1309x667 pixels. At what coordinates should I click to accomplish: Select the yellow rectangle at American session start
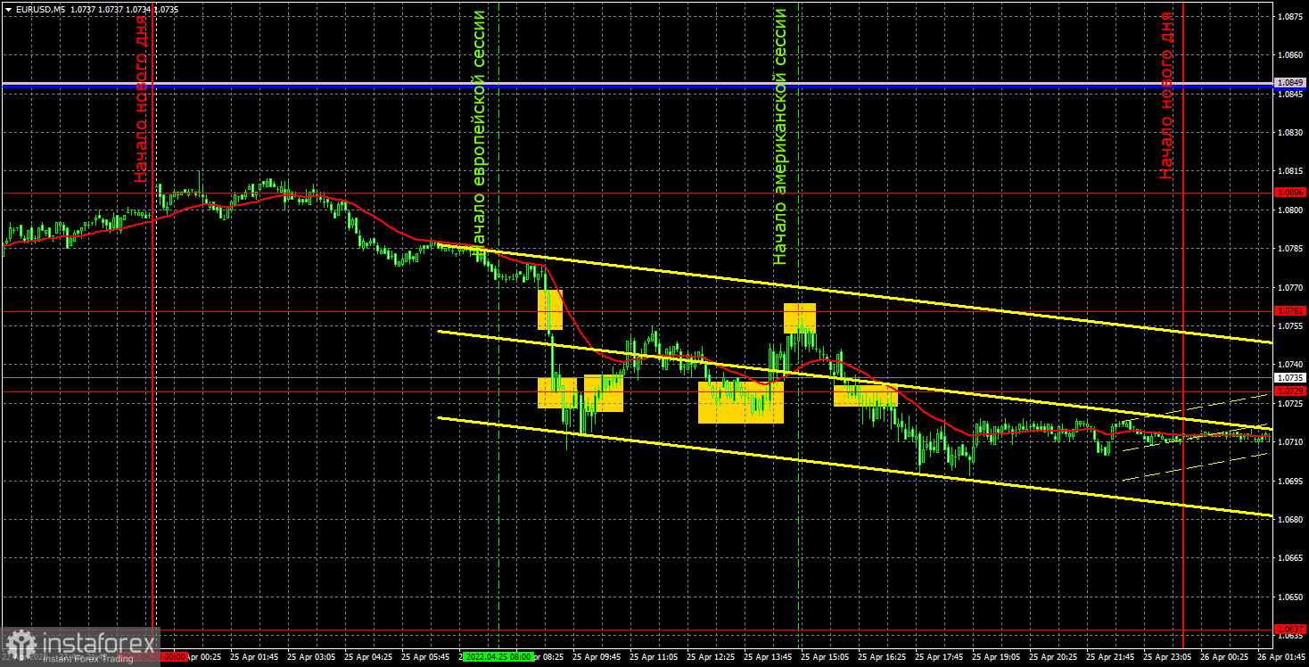click(x=800, y=318)
